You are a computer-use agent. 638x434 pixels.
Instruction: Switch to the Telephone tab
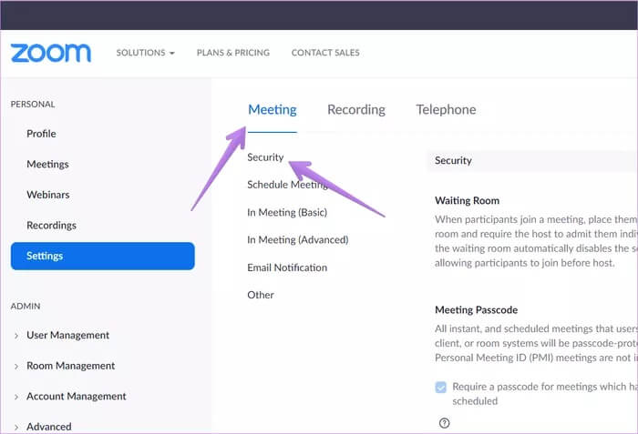coord(446,110)
